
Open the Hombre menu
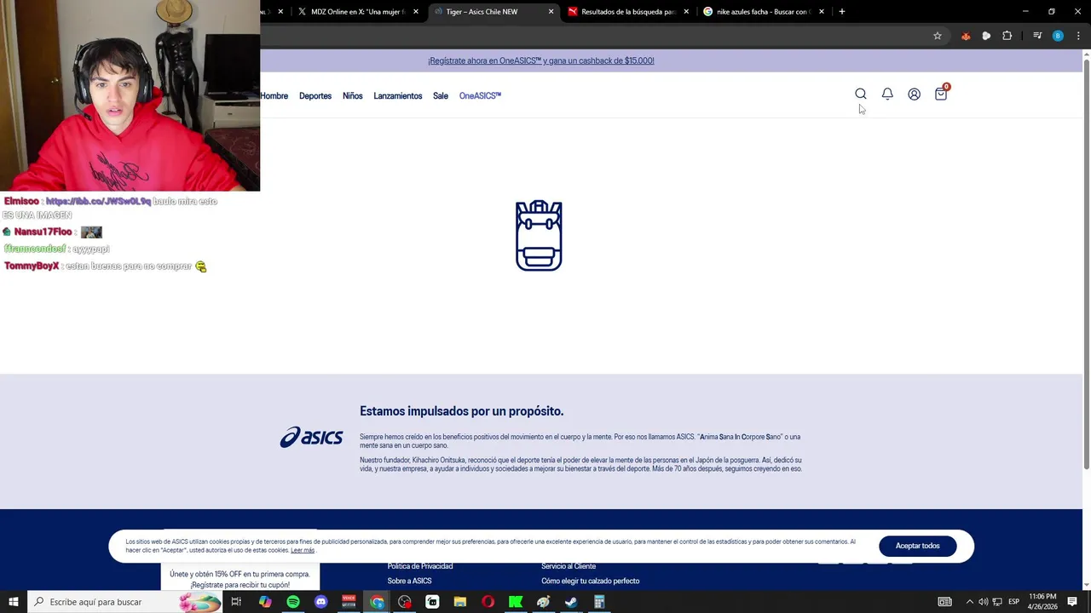point(274,96)
